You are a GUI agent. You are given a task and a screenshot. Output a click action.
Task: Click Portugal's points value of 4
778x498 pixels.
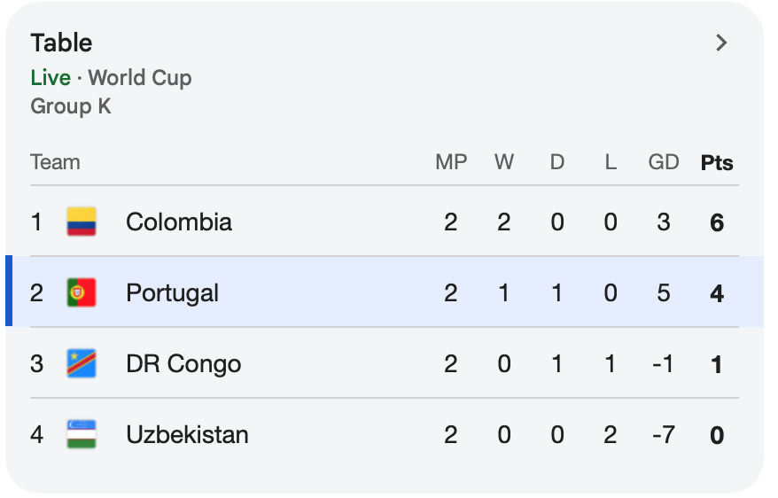tap(717, 293)
